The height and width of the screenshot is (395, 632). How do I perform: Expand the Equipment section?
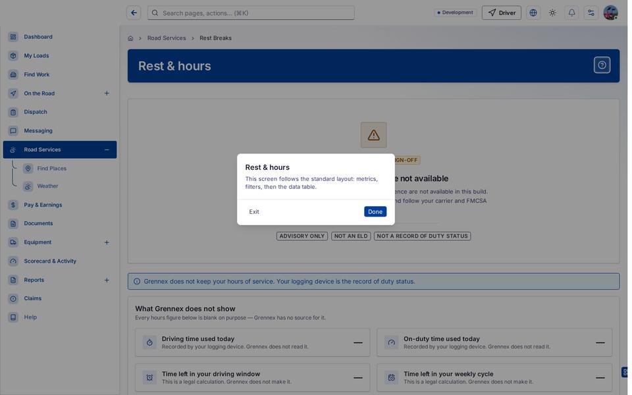[x=107, y=242]
